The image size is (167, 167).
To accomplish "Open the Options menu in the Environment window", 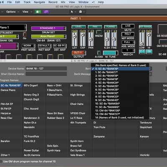I will click(x=11, y=12).
